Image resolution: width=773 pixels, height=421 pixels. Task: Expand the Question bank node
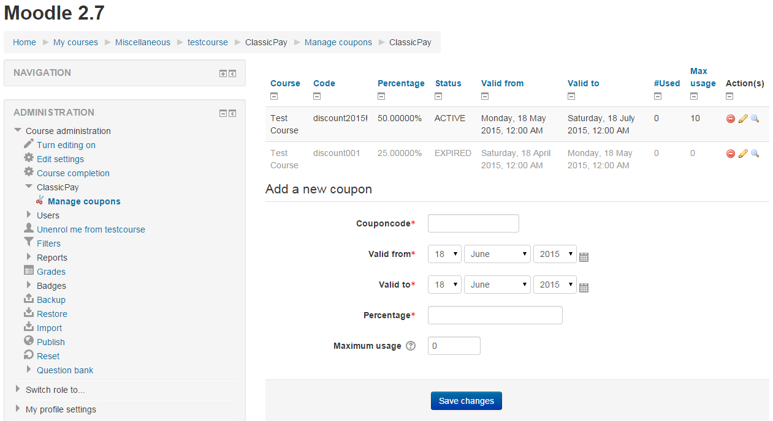[x=29, y=370]
